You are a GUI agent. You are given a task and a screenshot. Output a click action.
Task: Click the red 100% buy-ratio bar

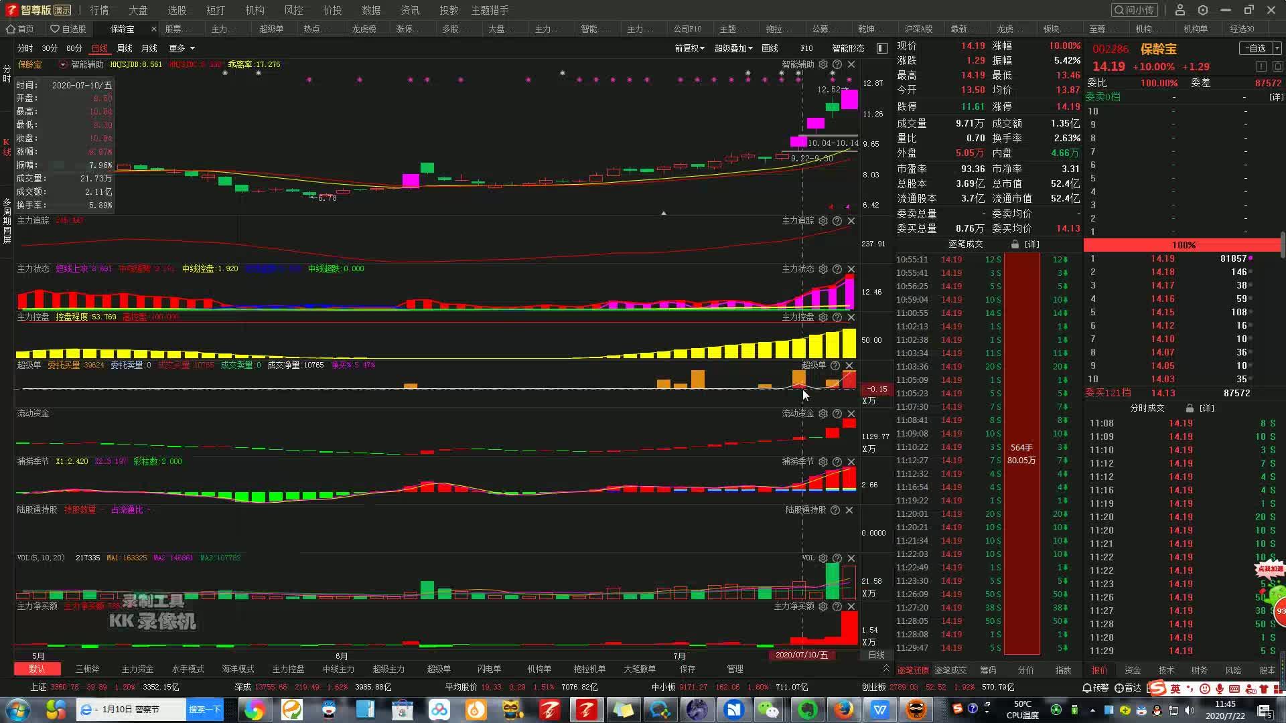[x=1183, y=245]
